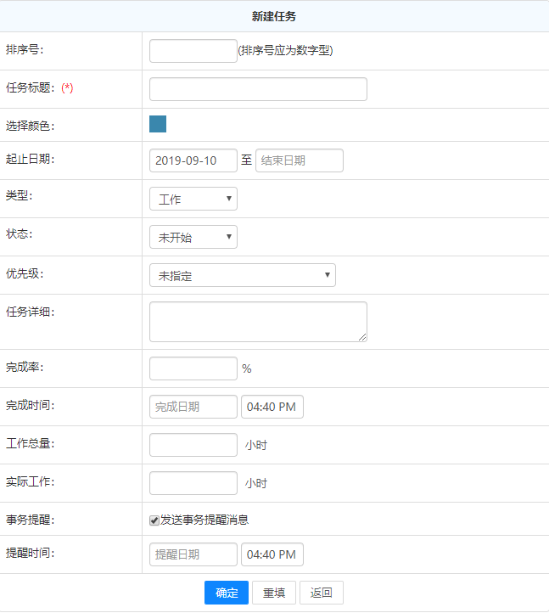The height and width of the screenshot is (613, 549).
Task: Open the 优先级 dropdown showing 未指定
Action: click(242, 275)
